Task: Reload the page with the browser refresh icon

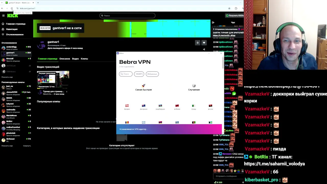Action: point(12,8)
